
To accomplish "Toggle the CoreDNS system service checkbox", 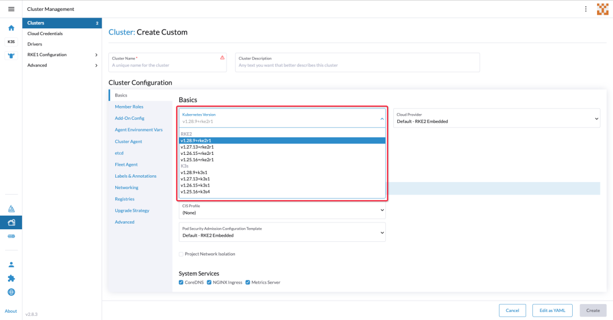I will 181,282.
